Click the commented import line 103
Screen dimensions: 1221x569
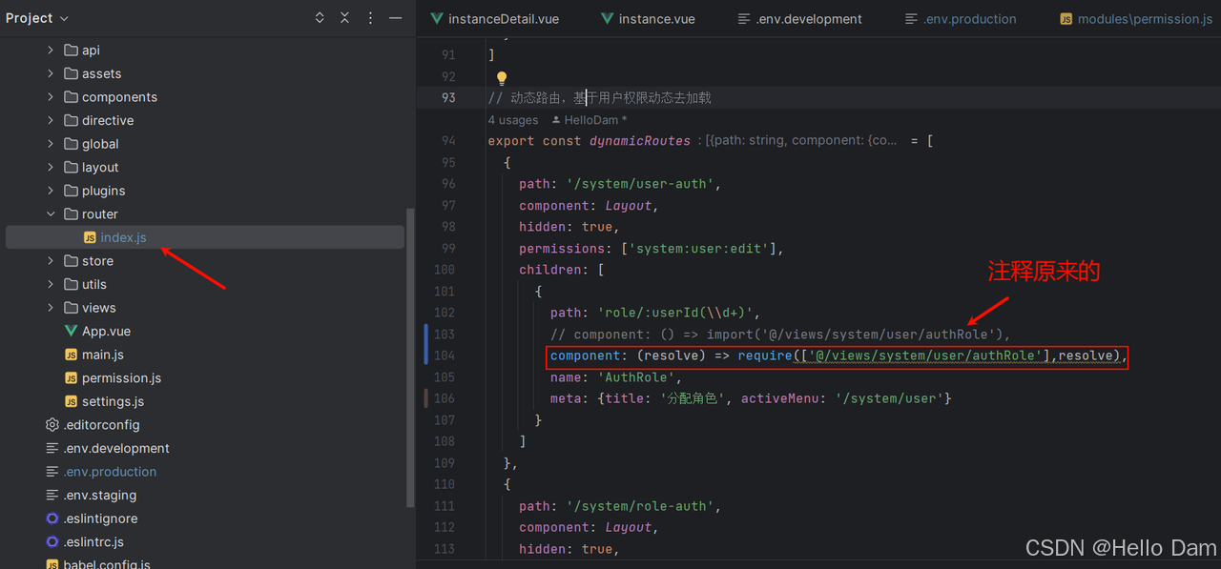point(779,334)
